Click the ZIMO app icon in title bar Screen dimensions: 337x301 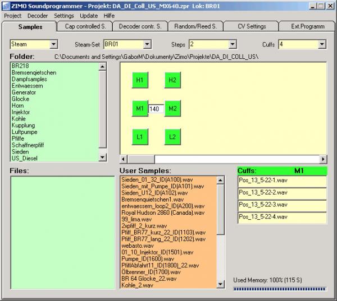point(6,6)
